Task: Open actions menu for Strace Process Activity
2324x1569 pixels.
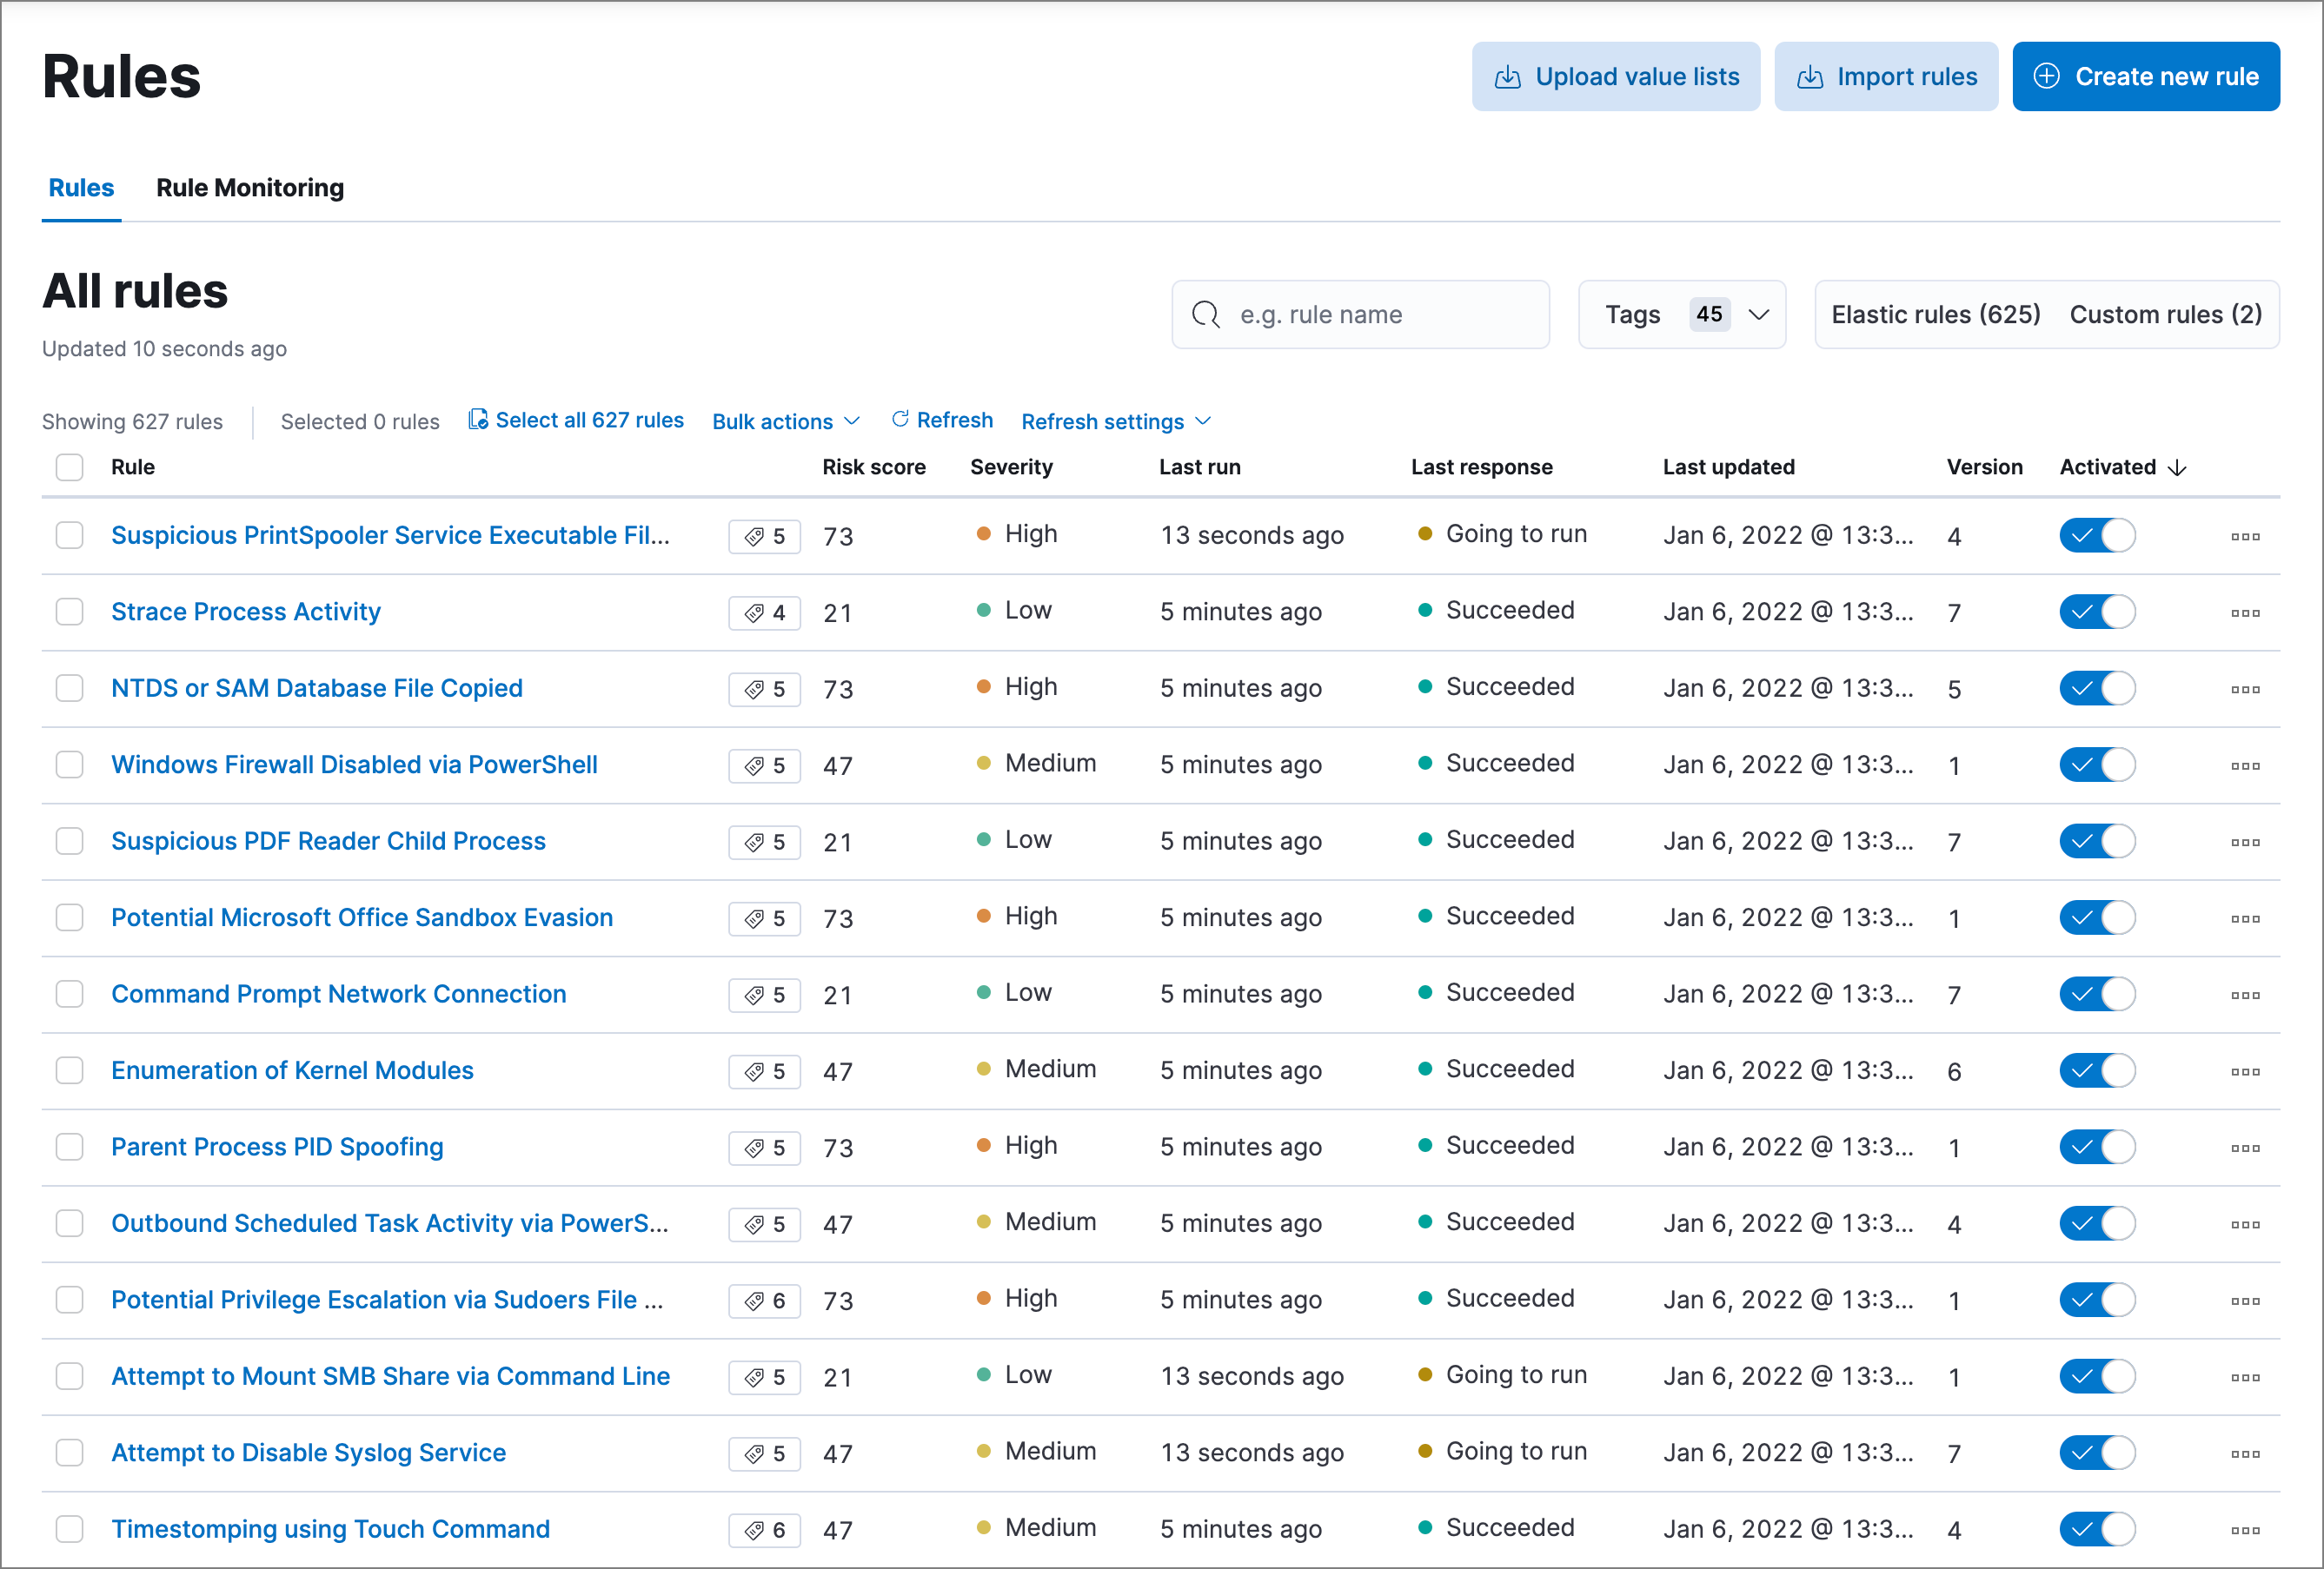Action: click(x=2244, y=612)
